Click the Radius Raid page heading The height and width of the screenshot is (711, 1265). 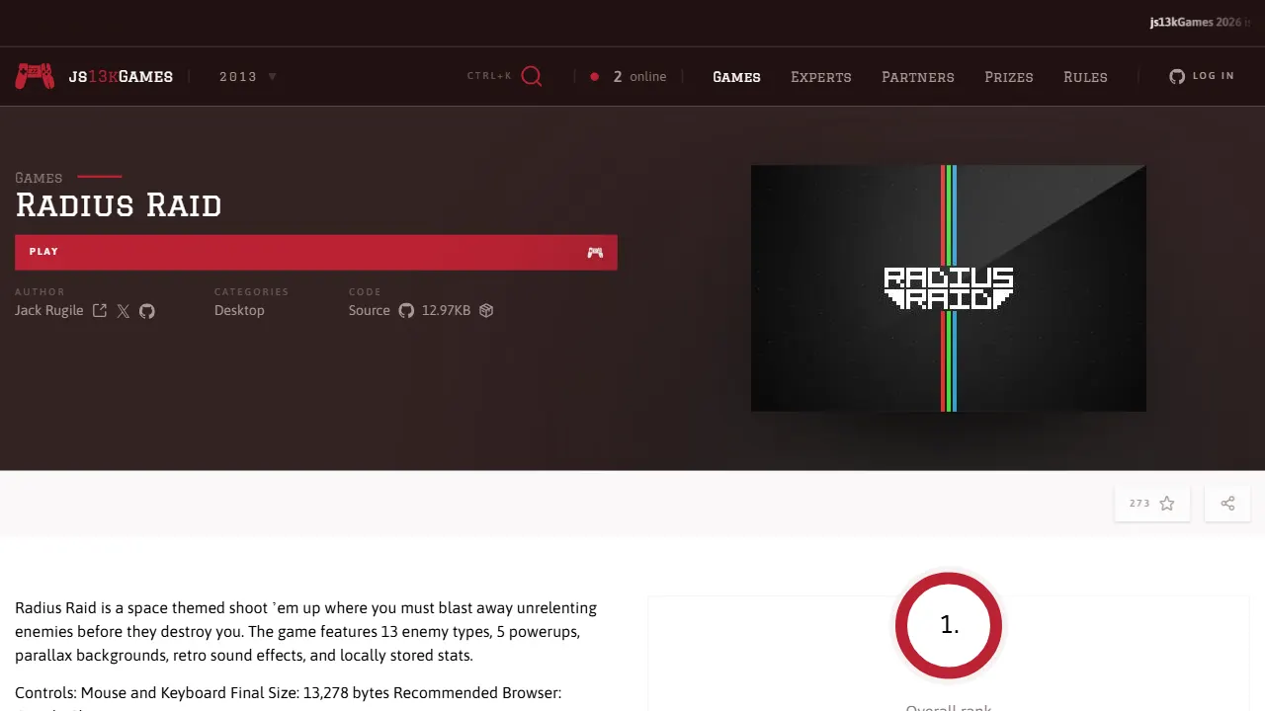119,205
